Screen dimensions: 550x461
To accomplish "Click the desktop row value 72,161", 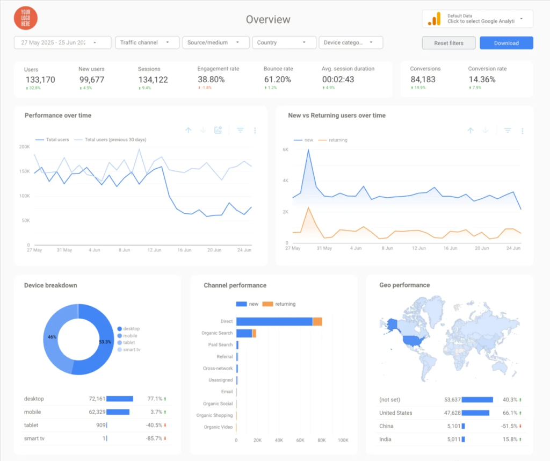I will tap(97, 399).
